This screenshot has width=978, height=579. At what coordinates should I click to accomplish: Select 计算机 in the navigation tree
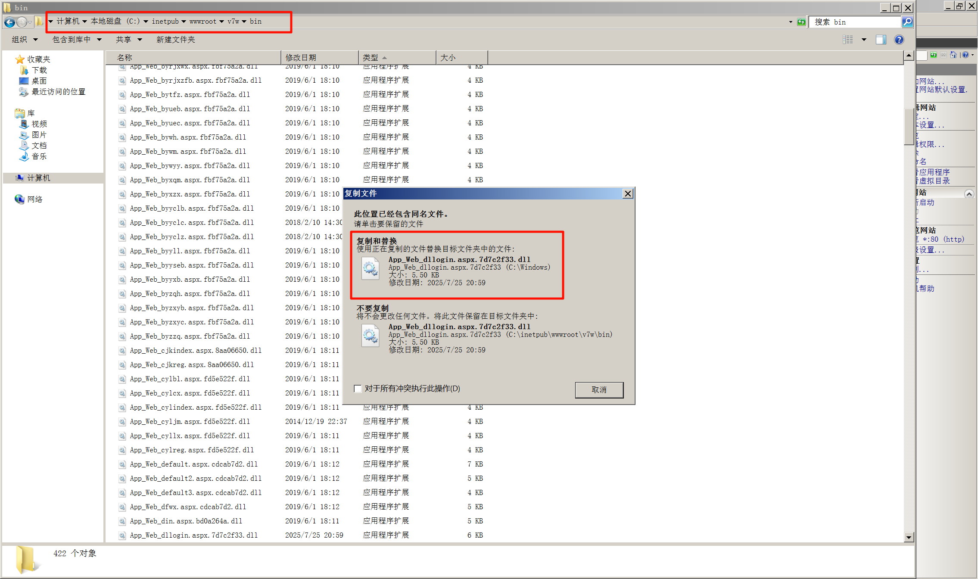38,178
